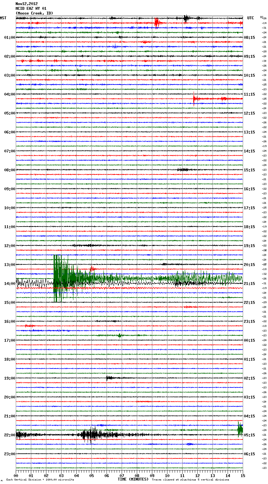
Task: Click the (Moose Creek, ID) location label
Action: pyautogui.click(x=34, y=13)
